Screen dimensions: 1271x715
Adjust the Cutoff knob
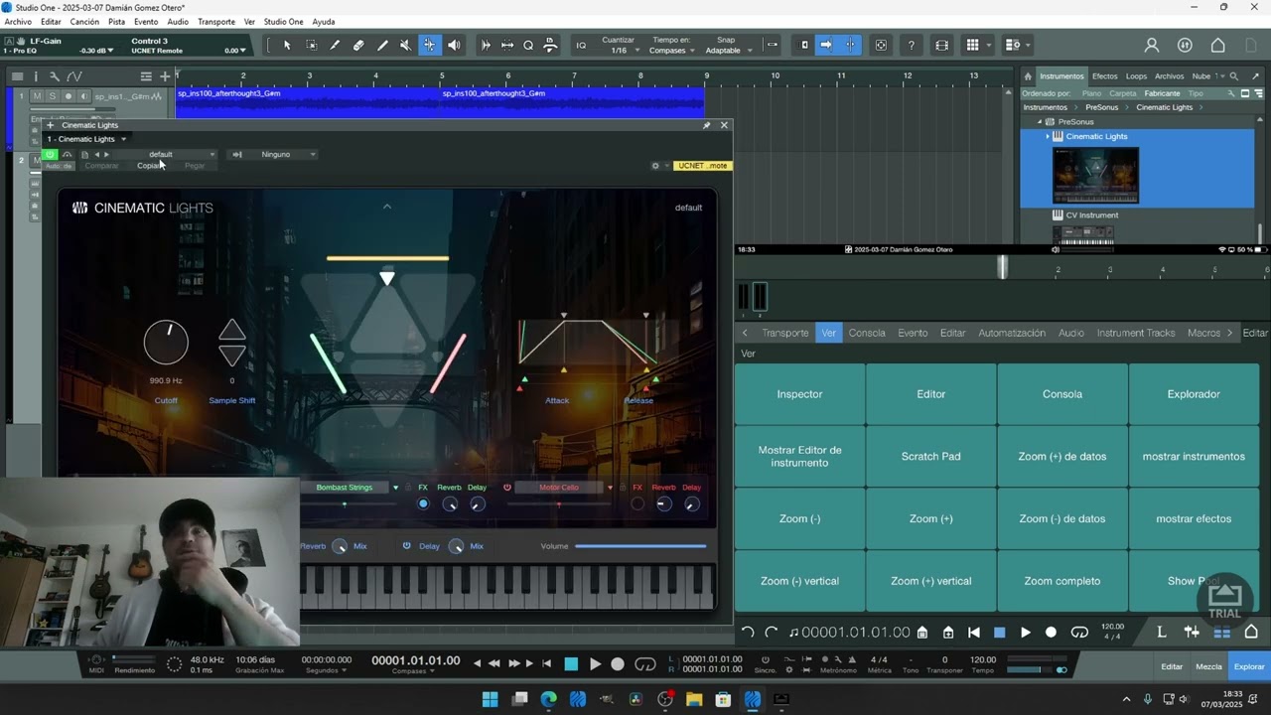click(x=166, y=343)
